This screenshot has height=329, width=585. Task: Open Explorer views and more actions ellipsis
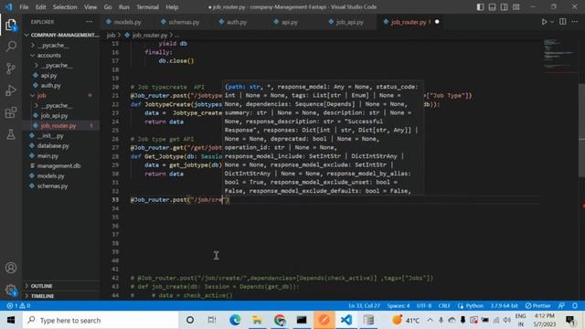coord(89,22)
